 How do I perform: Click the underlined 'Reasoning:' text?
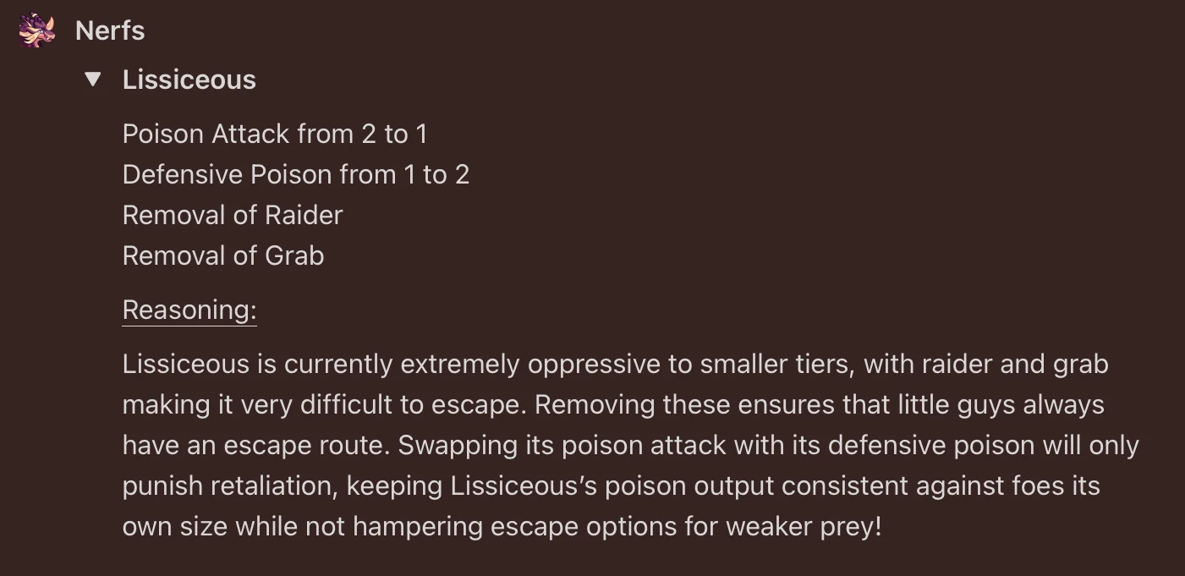pos(189,310)
